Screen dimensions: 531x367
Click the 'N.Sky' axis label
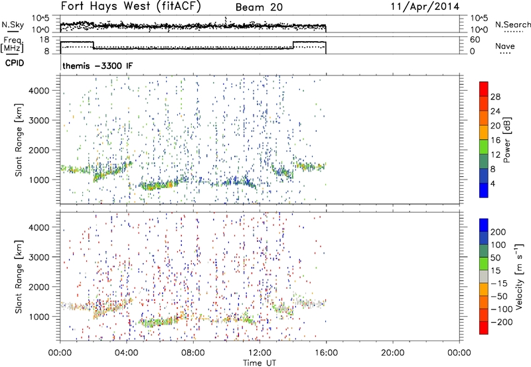pyautogui.click(x=13, y=25)
